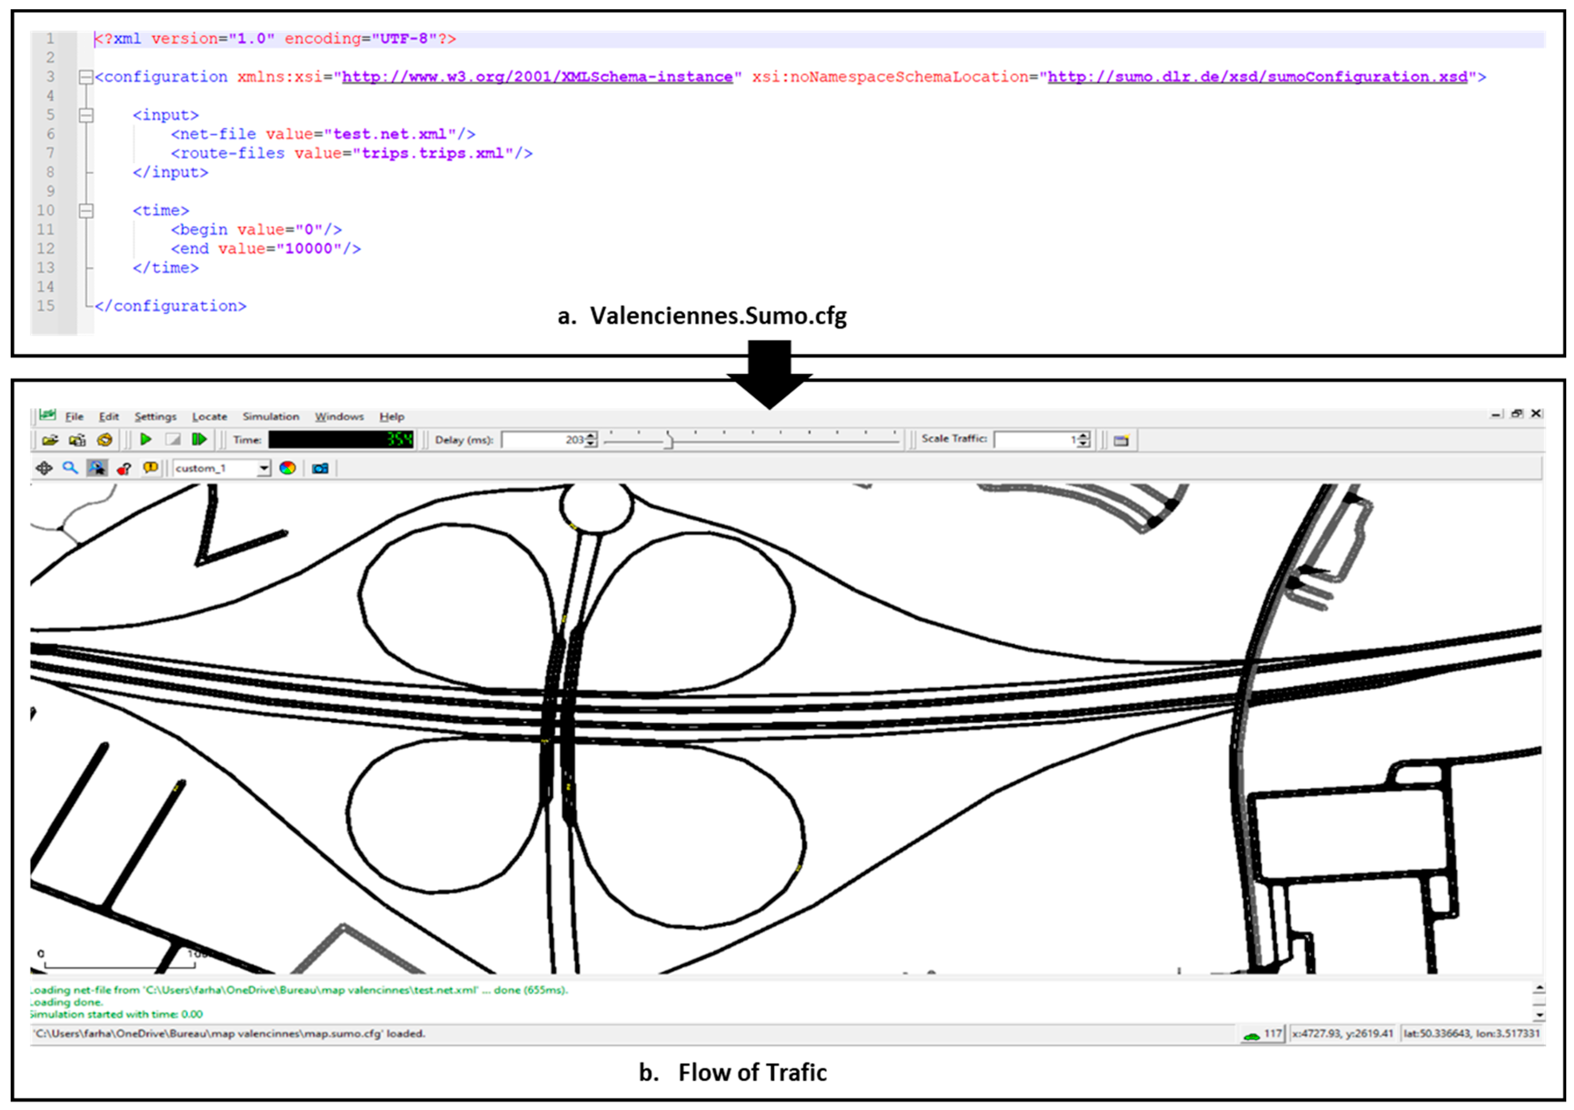Open simulation file icon in toolbar
The image size is (1574, 1110).
click(50, 440)
